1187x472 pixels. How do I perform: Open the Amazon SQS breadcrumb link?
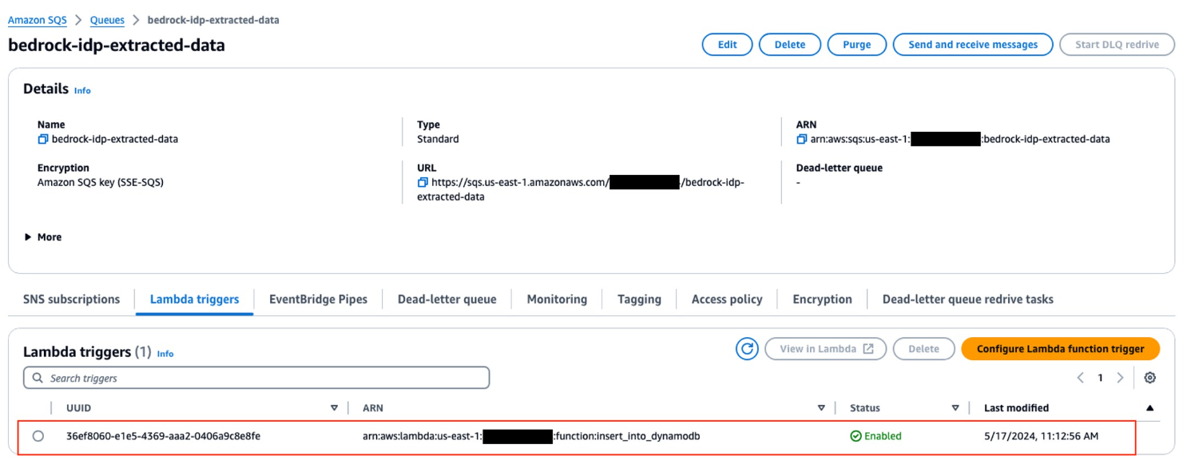click(x=38, y=20)
